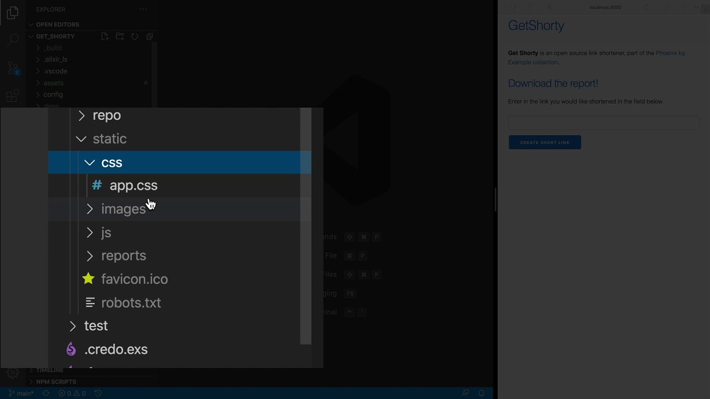Click the hash icon of app.css
This screenshot has height=399, width=710.
click(97, 185)
